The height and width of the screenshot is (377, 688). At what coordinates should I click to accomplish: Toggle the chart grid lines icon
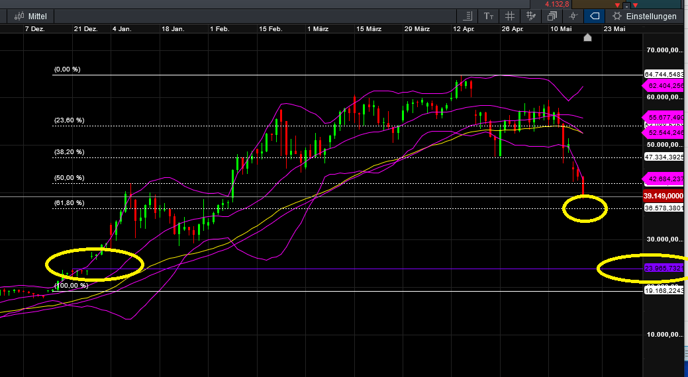[510, 17]
